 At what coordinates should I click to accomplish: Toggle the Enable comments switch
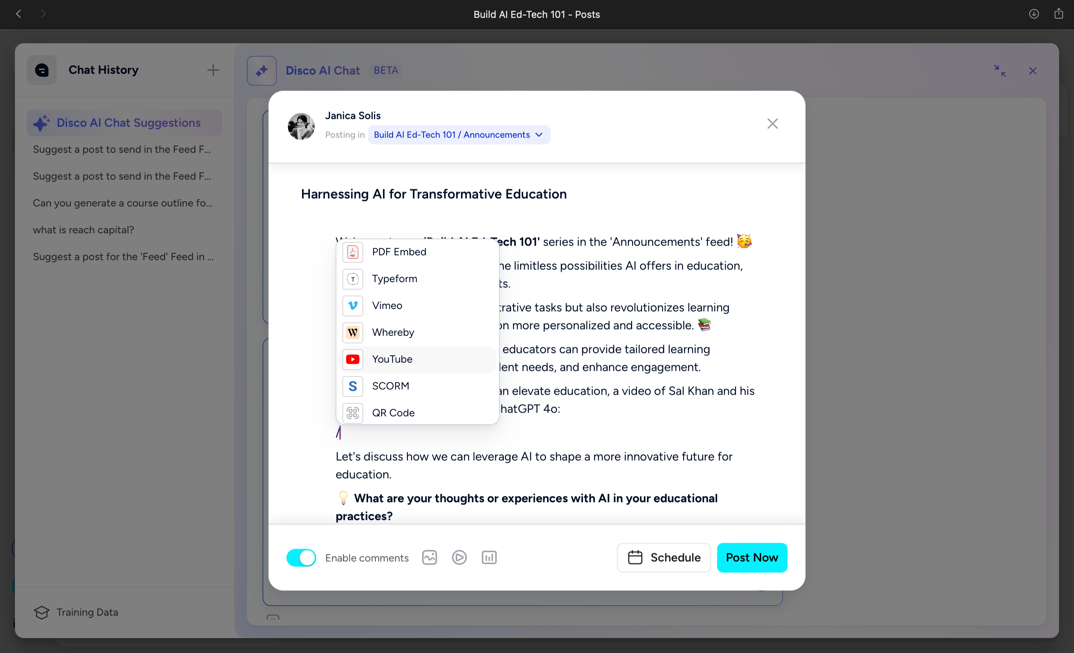click(301, 558)
